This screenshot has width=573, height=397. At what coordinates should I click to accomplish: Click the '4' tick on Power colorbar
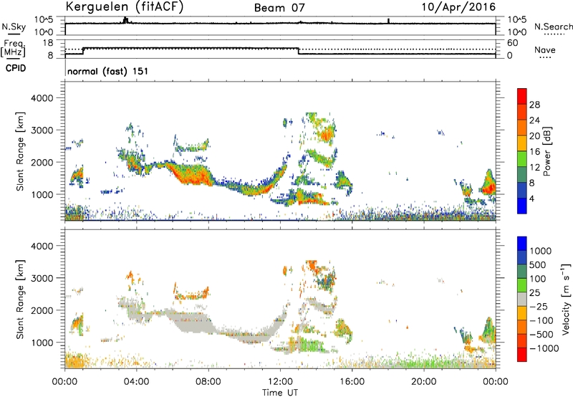point(531,198)
